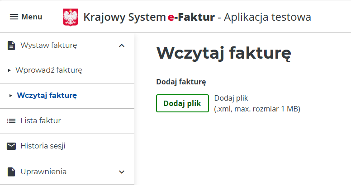Viewport: 351px width, 185px height.
Task: Click the hamburger menu icon
Action: point(14,17)
